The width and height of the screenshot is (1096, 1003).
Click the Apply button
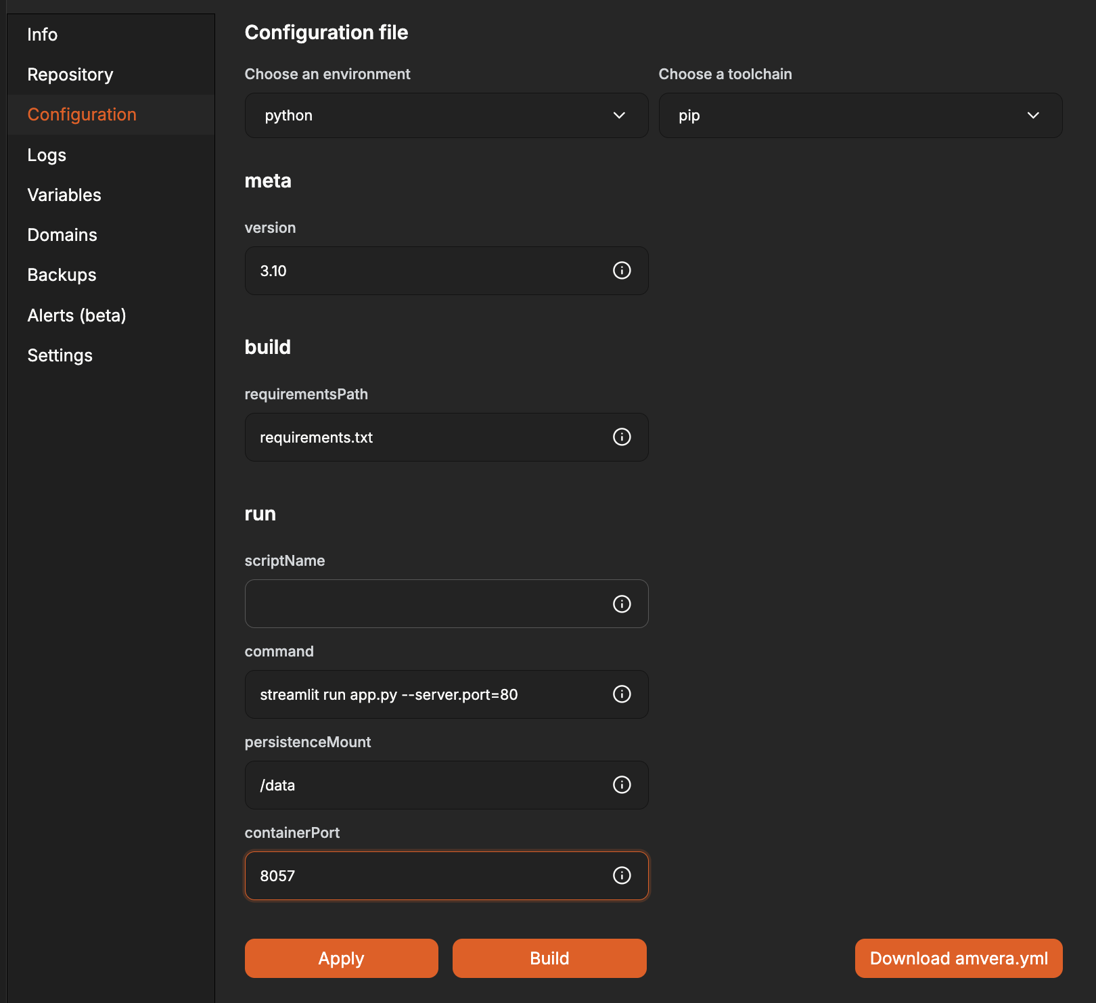[342, 958]
